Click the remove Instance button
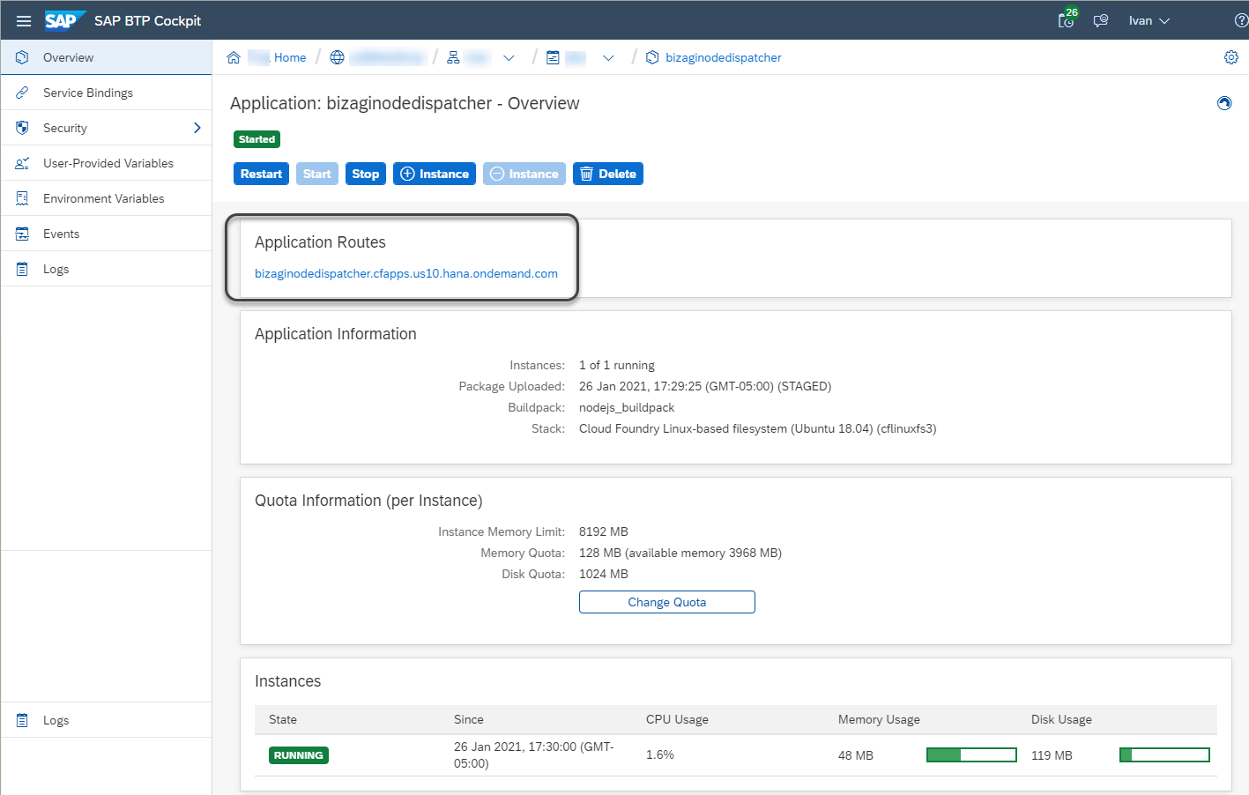This screenshot has height=795, width=1249. 524,174
